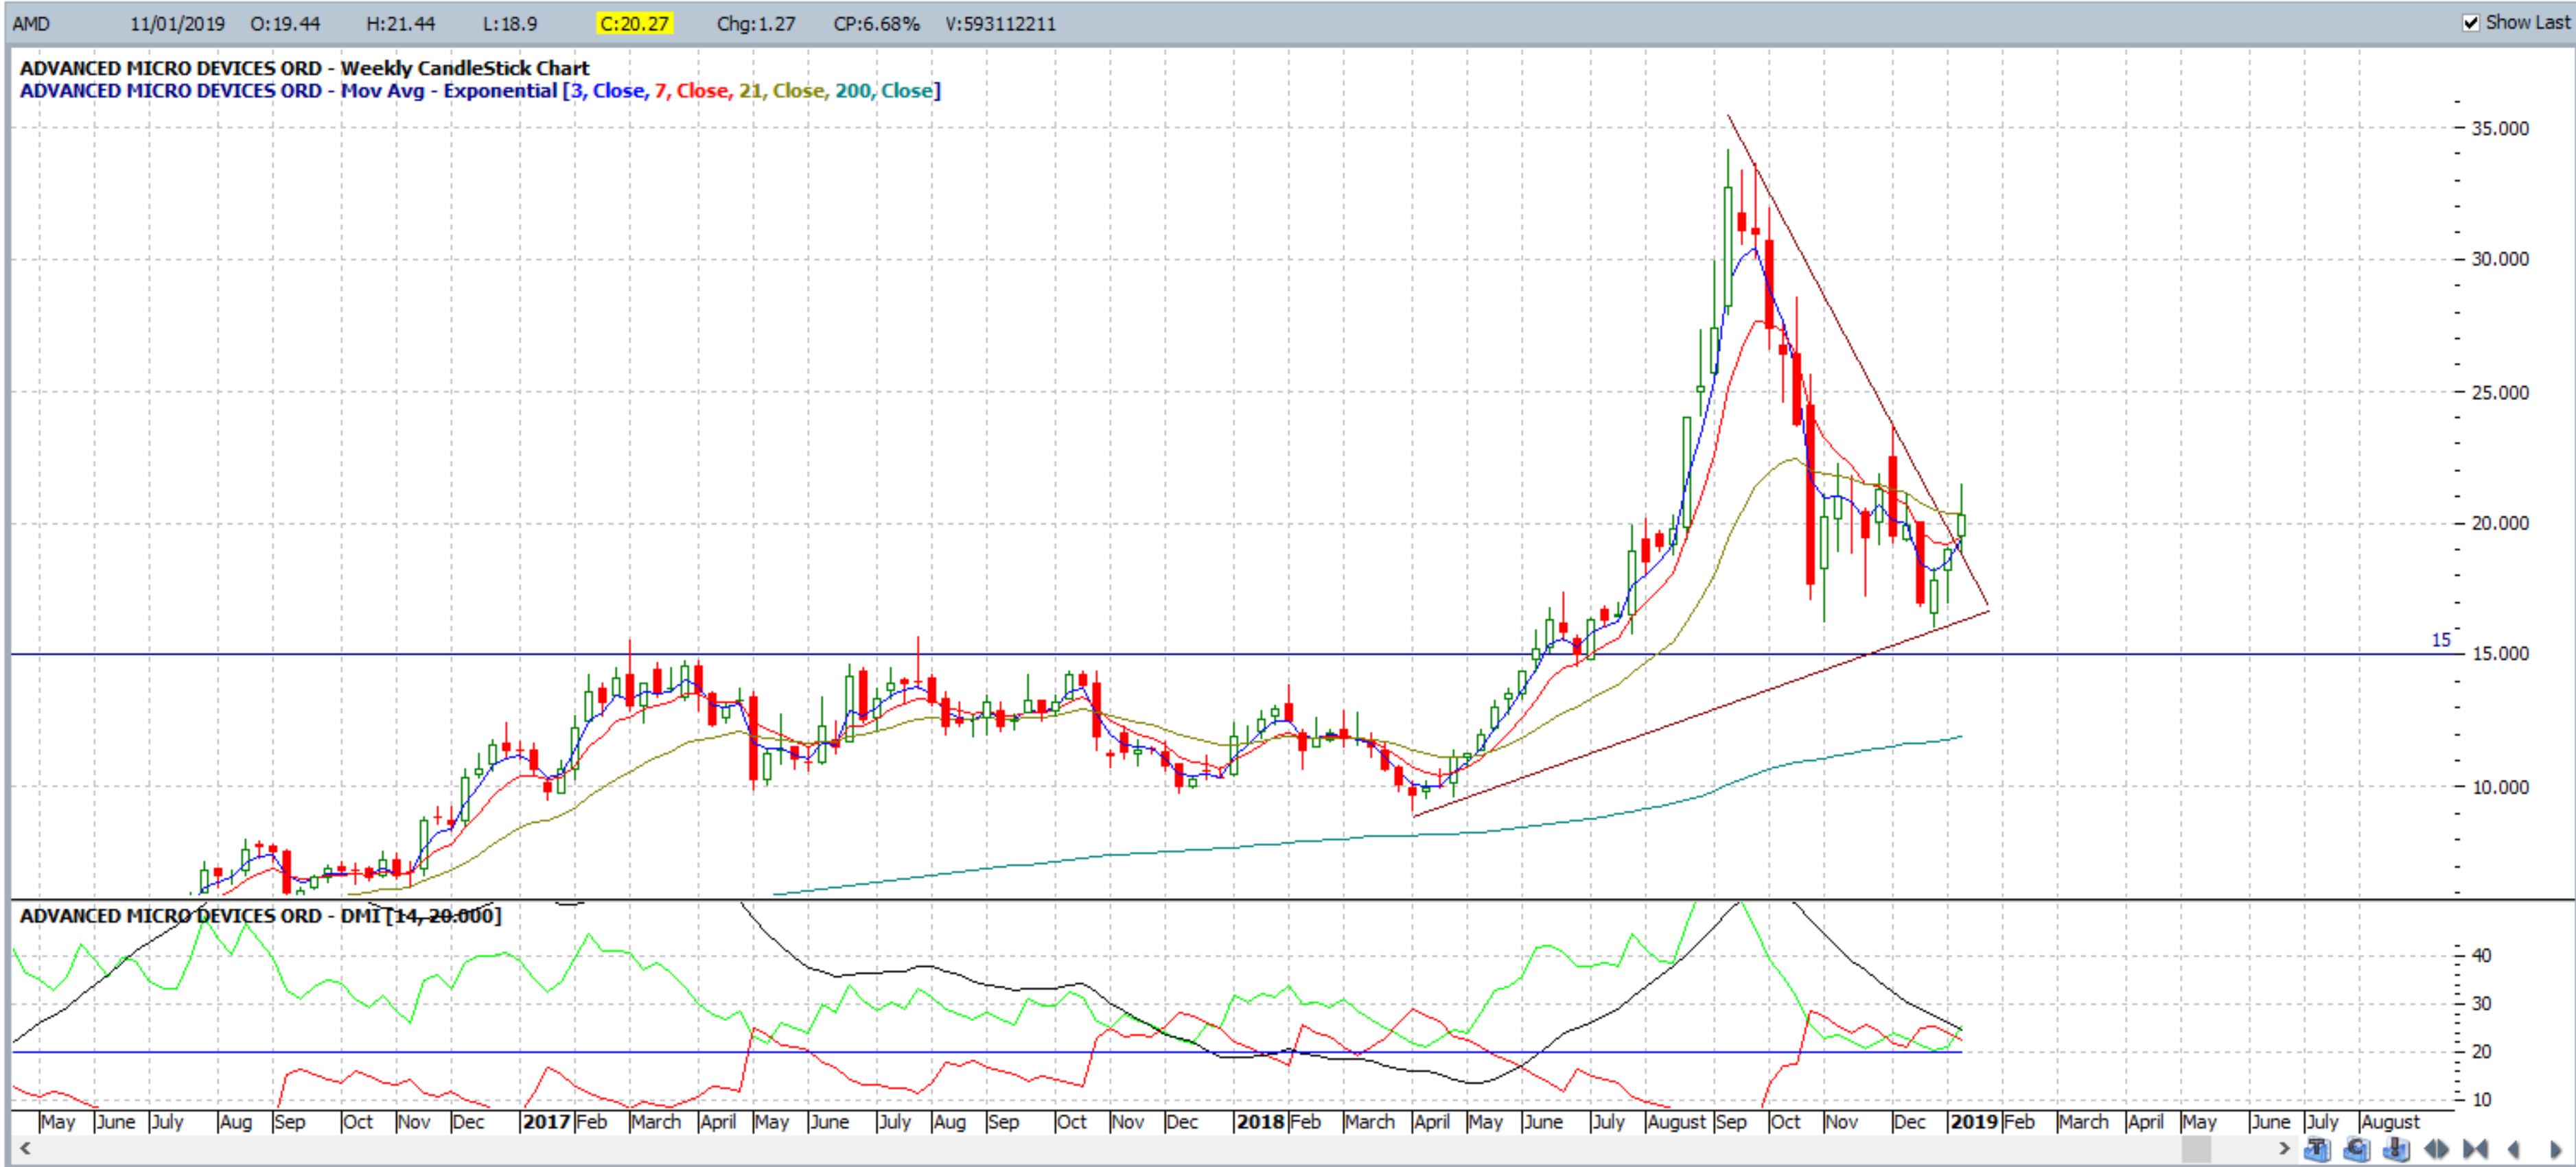Click the blue exclamation folder icon

tap(2397, 1149)
